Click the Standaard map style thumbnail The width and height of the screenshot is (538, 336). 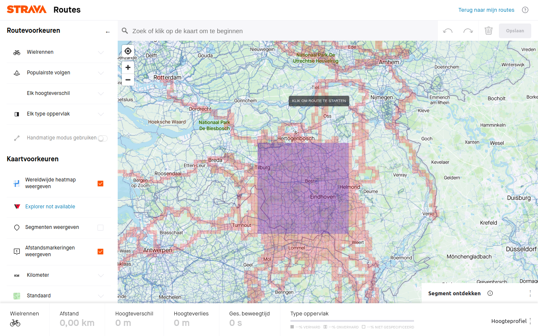point(17,296)
